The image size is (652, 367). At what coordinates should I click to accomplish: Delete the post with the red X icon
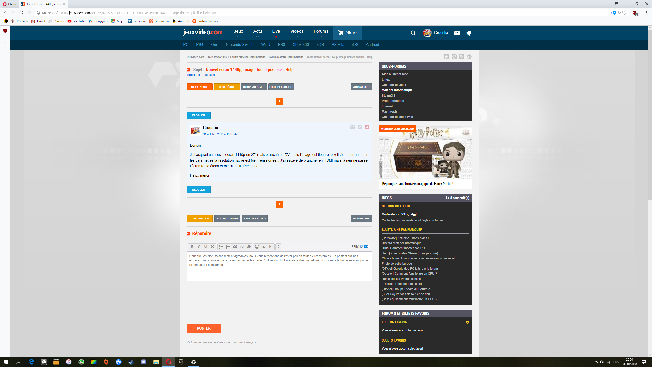coord(366,127)
